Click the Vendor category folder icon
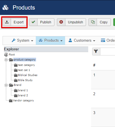 [11, 101]
